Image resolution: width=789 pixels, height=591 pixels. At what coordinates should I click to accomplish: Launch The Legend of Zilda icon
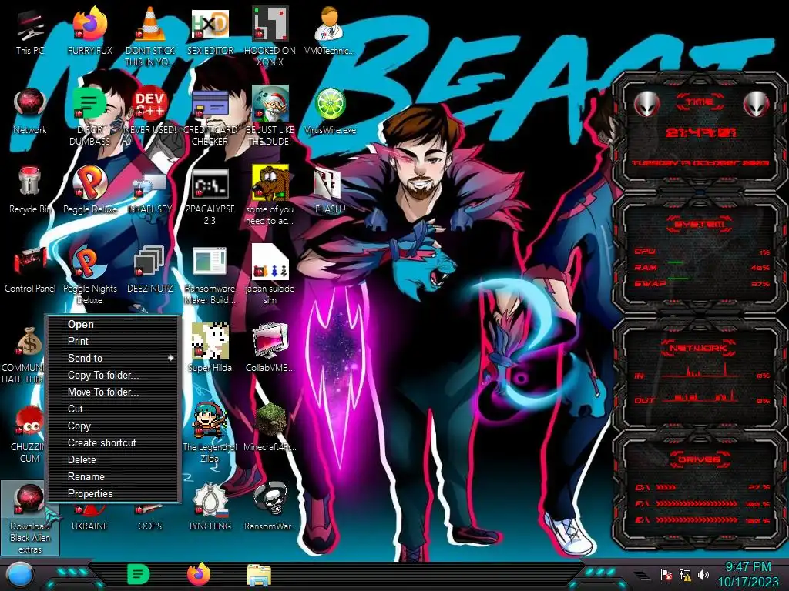point(210,433)
